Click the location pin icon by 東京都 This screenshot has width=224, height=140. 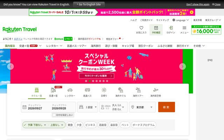click(133, 107)
